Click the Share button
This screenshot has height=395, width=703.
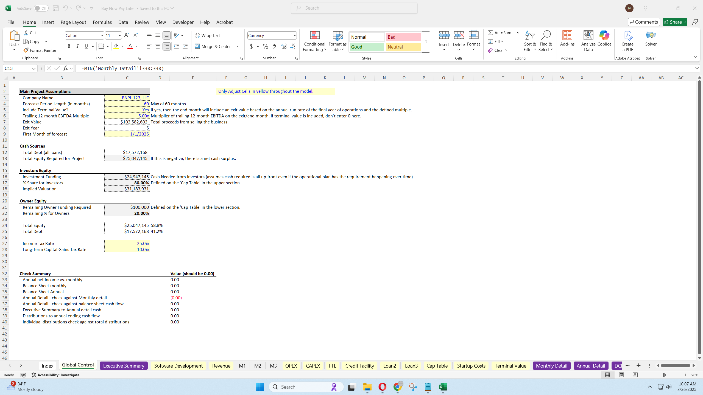[674, 22]
